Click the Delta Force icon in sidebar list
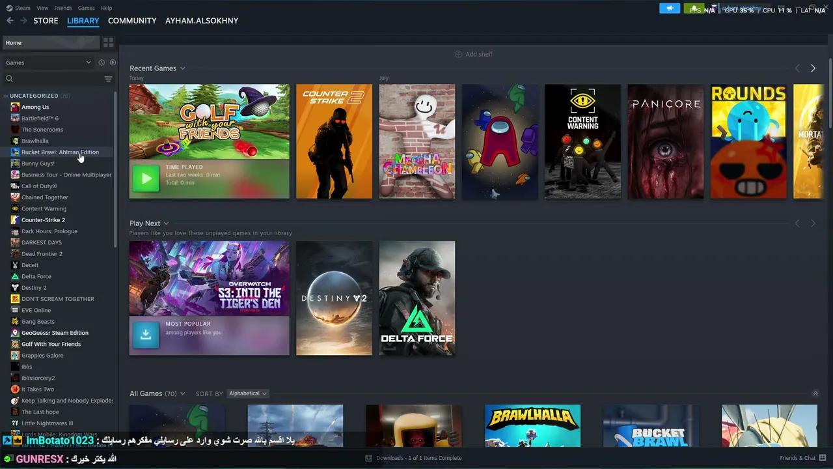833x469 pixels. 15,276
